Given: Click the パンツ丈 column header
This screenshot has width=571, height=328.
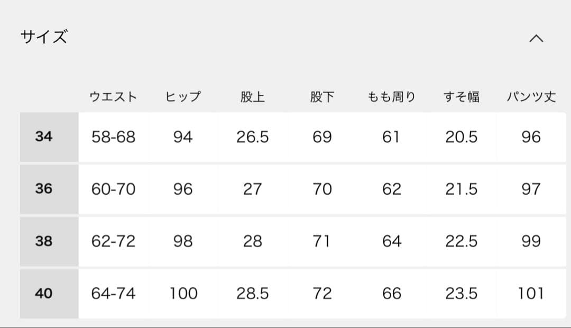Looking at the screenshot, I should (x=531, y=97).
